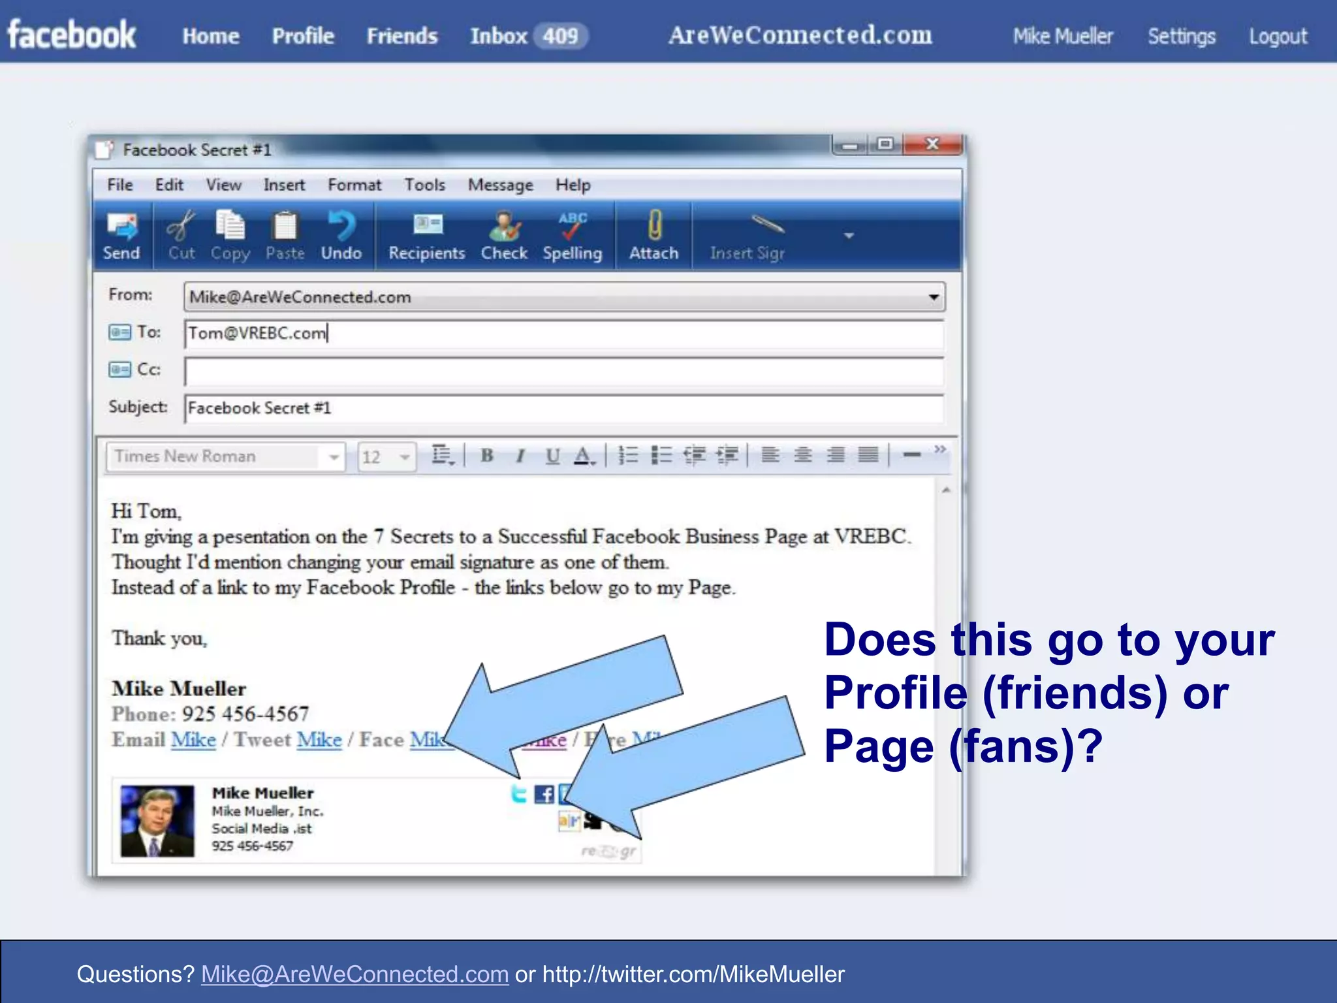Insert a horizontal line

912,454
